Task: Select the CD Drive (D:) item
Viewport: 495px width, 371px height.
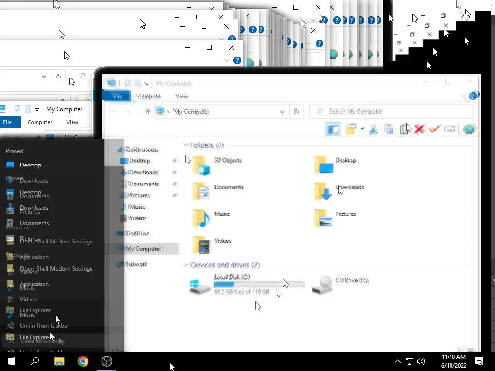Action: pos(340,284)
